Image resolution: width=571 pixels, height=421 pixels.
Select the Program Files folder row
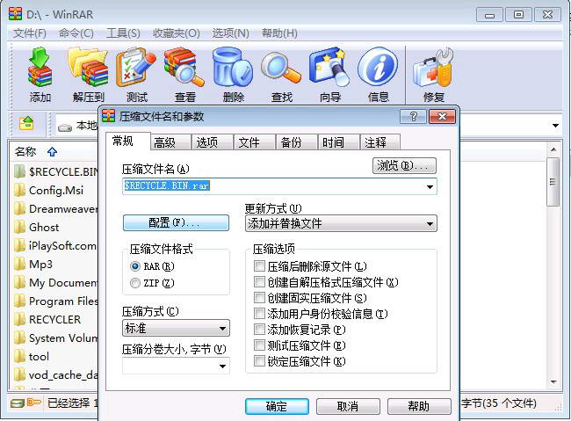click(55, 301)
